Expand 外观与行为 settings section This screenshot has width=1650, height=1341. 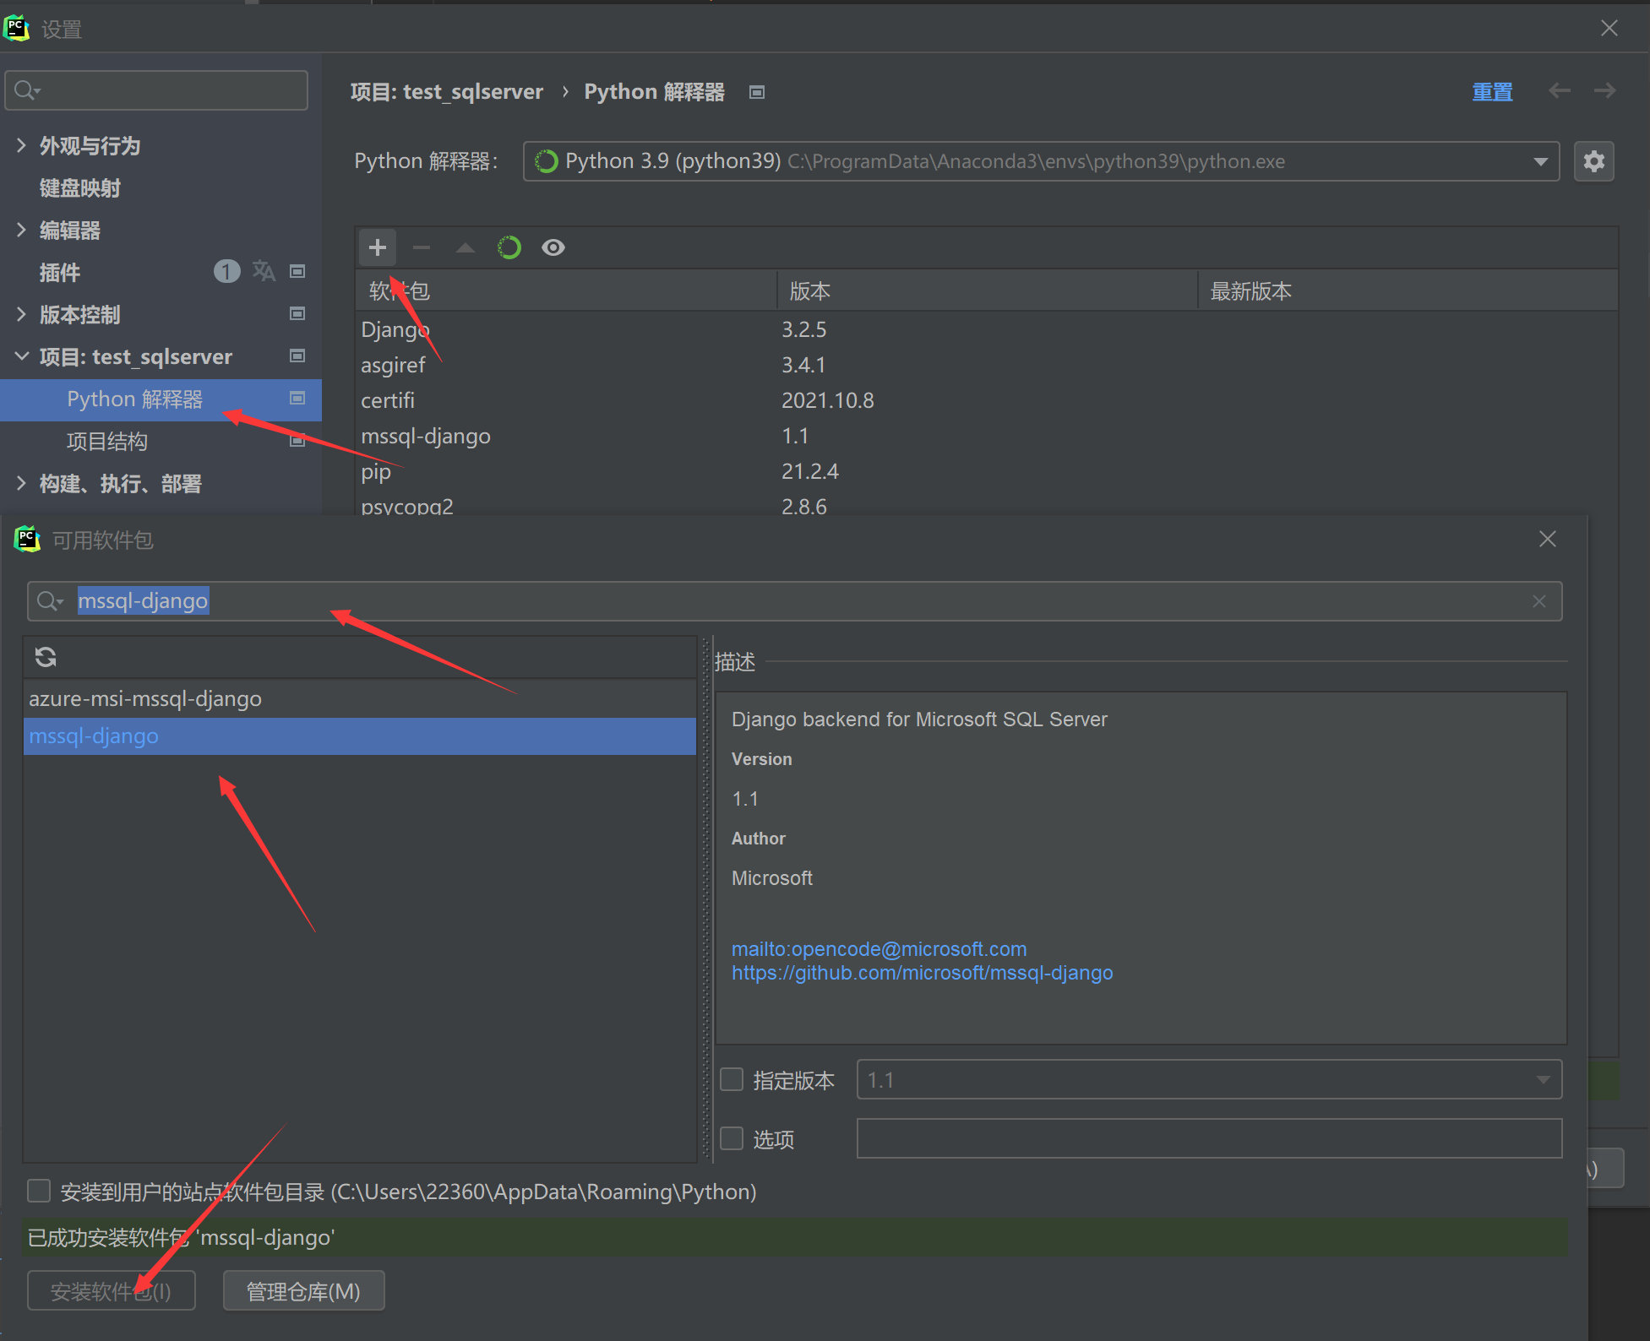pyautogui.click(x=21, y=145)
